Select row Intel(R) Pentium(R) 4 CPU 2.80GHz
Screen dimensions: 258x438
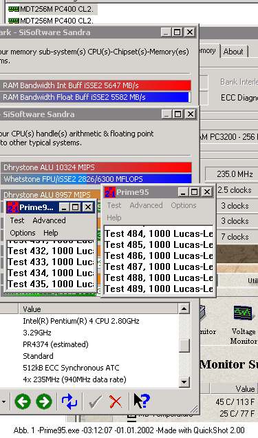[x=81, y=321]
